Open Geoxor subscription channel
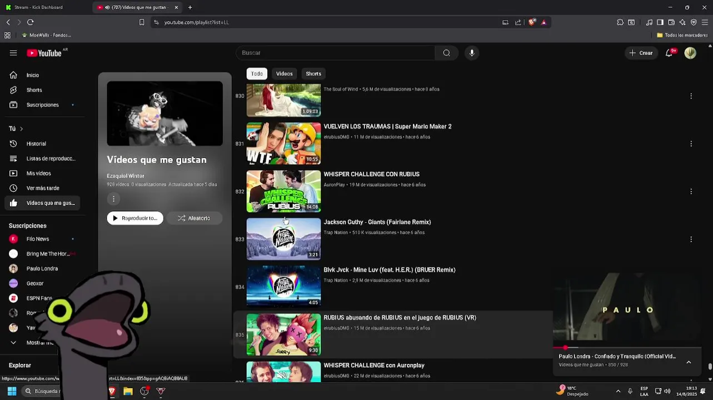Image resolution: width=713 pixels, height=400 pixels. (x=42, y=283)
